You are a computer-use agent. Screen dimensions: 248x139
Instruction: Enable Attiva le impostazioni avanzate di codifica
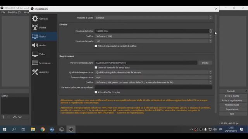pos(96,46)
